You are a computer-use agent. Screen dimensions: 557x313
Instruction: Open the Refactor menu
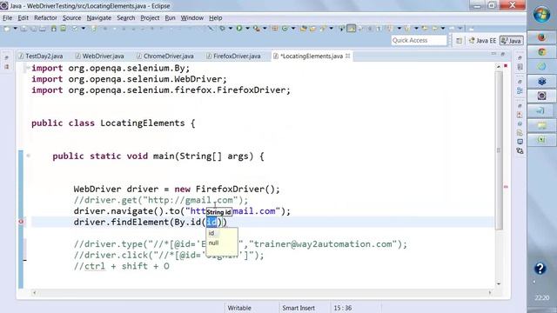(45, 17)
